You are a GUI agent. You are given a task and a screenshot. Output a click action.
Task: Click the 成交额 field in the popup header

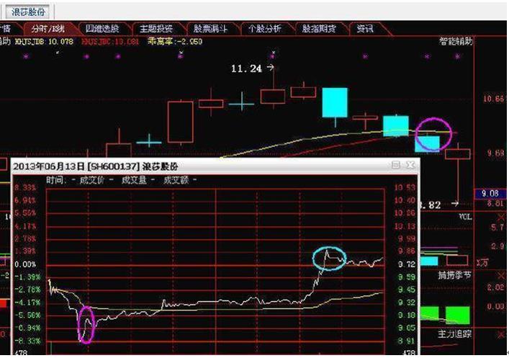coord(180,179)
